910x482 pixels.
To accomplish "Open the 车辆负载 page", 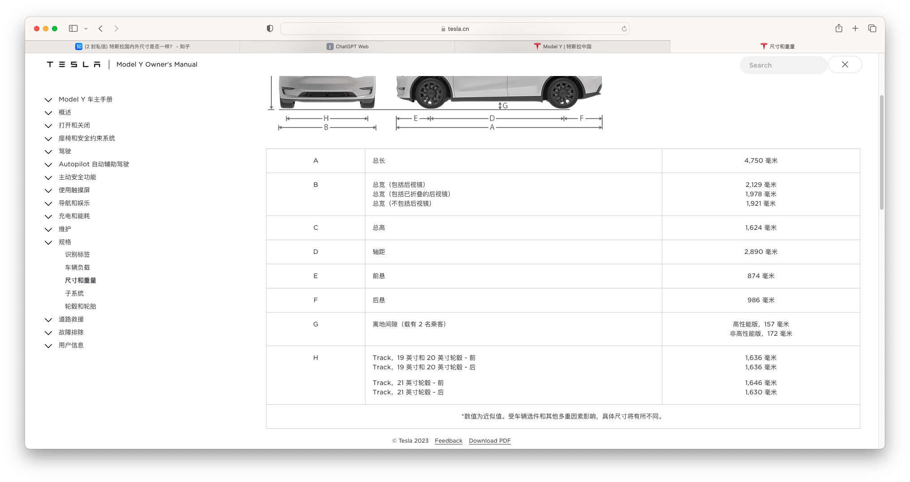I will point(77,267).
